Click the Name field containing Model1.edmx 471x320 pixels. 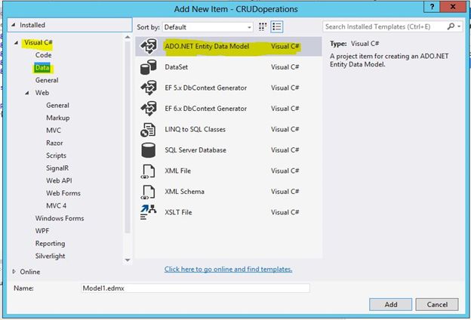coord(195,288)
